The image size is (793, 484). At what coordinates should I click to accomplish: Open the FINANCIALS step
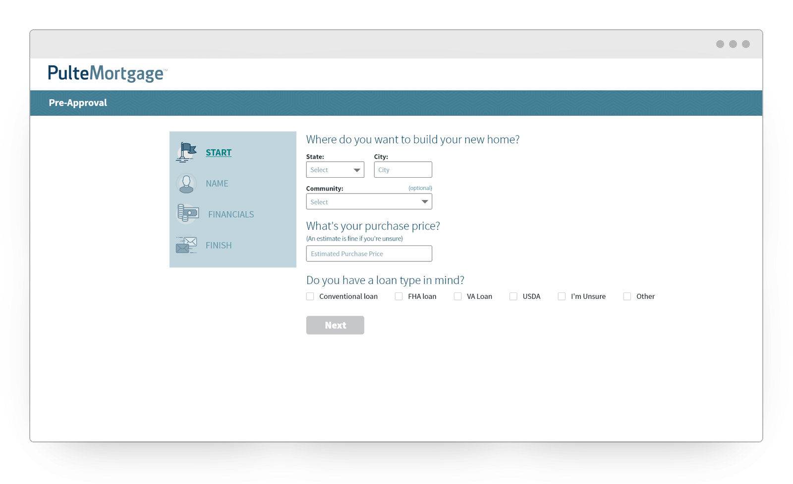(x=231, y=214)
